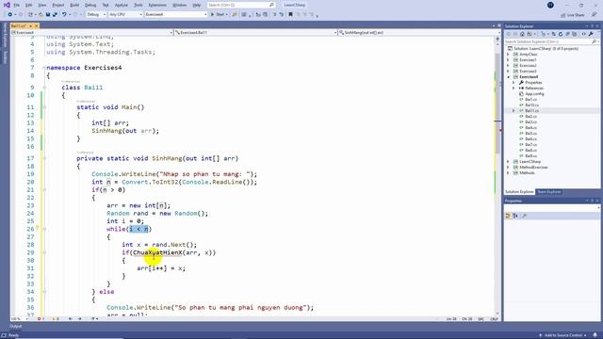Select Bai5.cs in Solution Explorer
The image size is (603, 339).
coord(530,134)
